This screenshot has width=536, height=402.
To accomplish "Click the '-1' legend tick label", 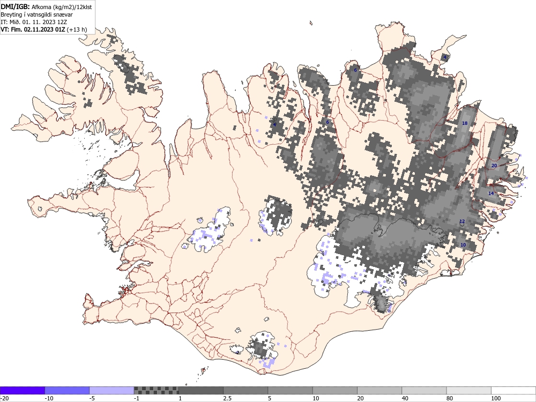I will [137, 398].
